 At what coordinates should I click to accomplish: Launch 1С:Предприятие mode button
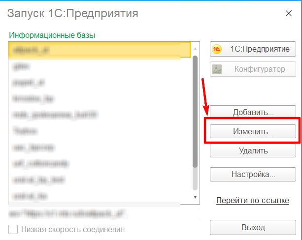point(253,49)
